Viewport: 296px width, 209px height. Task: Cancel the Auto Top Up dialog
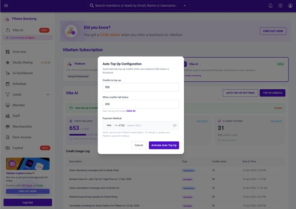[139, 145]
